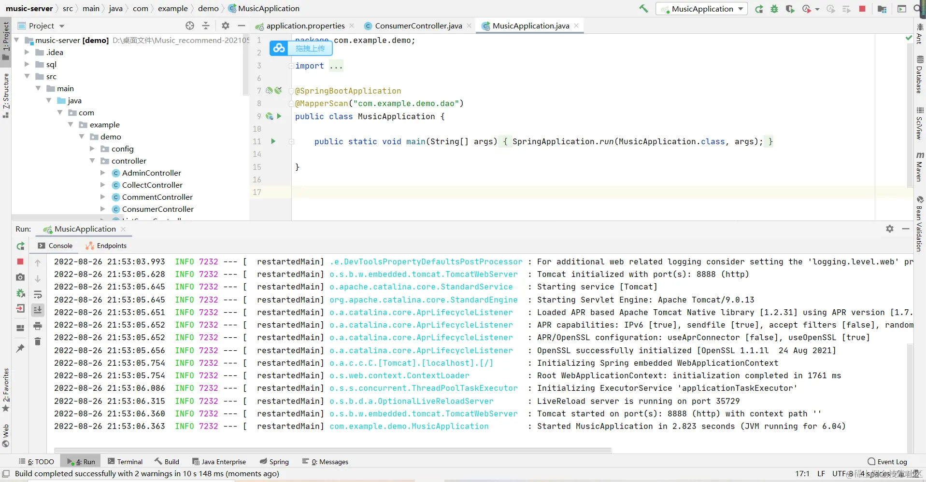Switch to application.properties tab

click(305, 26)
